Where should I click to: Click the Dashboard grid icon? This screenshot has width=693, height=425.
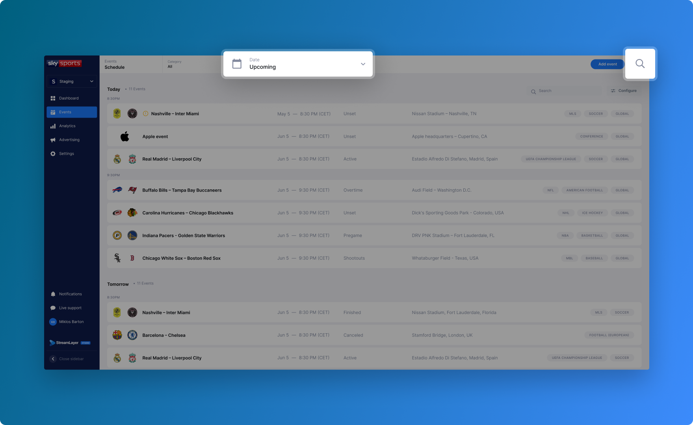click(53, 98)
